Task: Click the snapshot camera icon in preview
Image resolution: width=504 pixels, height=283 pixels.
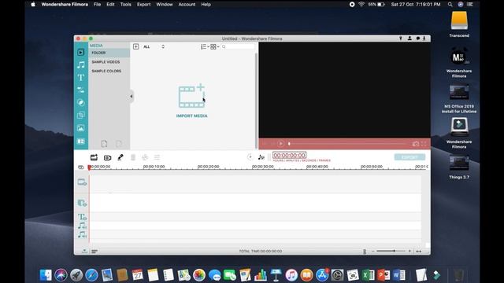Action: coord(415,144)
